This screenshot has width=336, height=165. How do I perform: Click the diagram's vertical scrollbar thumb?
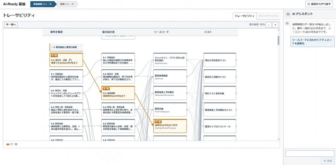(x=278, y=41)
